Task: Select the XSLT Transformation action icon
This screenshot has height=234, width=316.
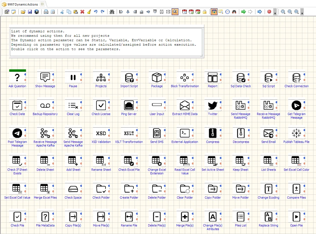Action: tap(129, 133)
